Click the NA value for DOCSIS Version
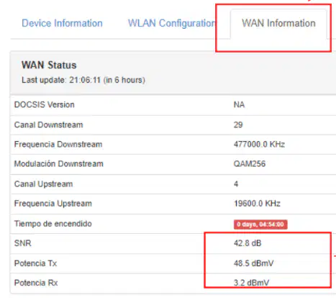336x298 pixels. point(239,104)
